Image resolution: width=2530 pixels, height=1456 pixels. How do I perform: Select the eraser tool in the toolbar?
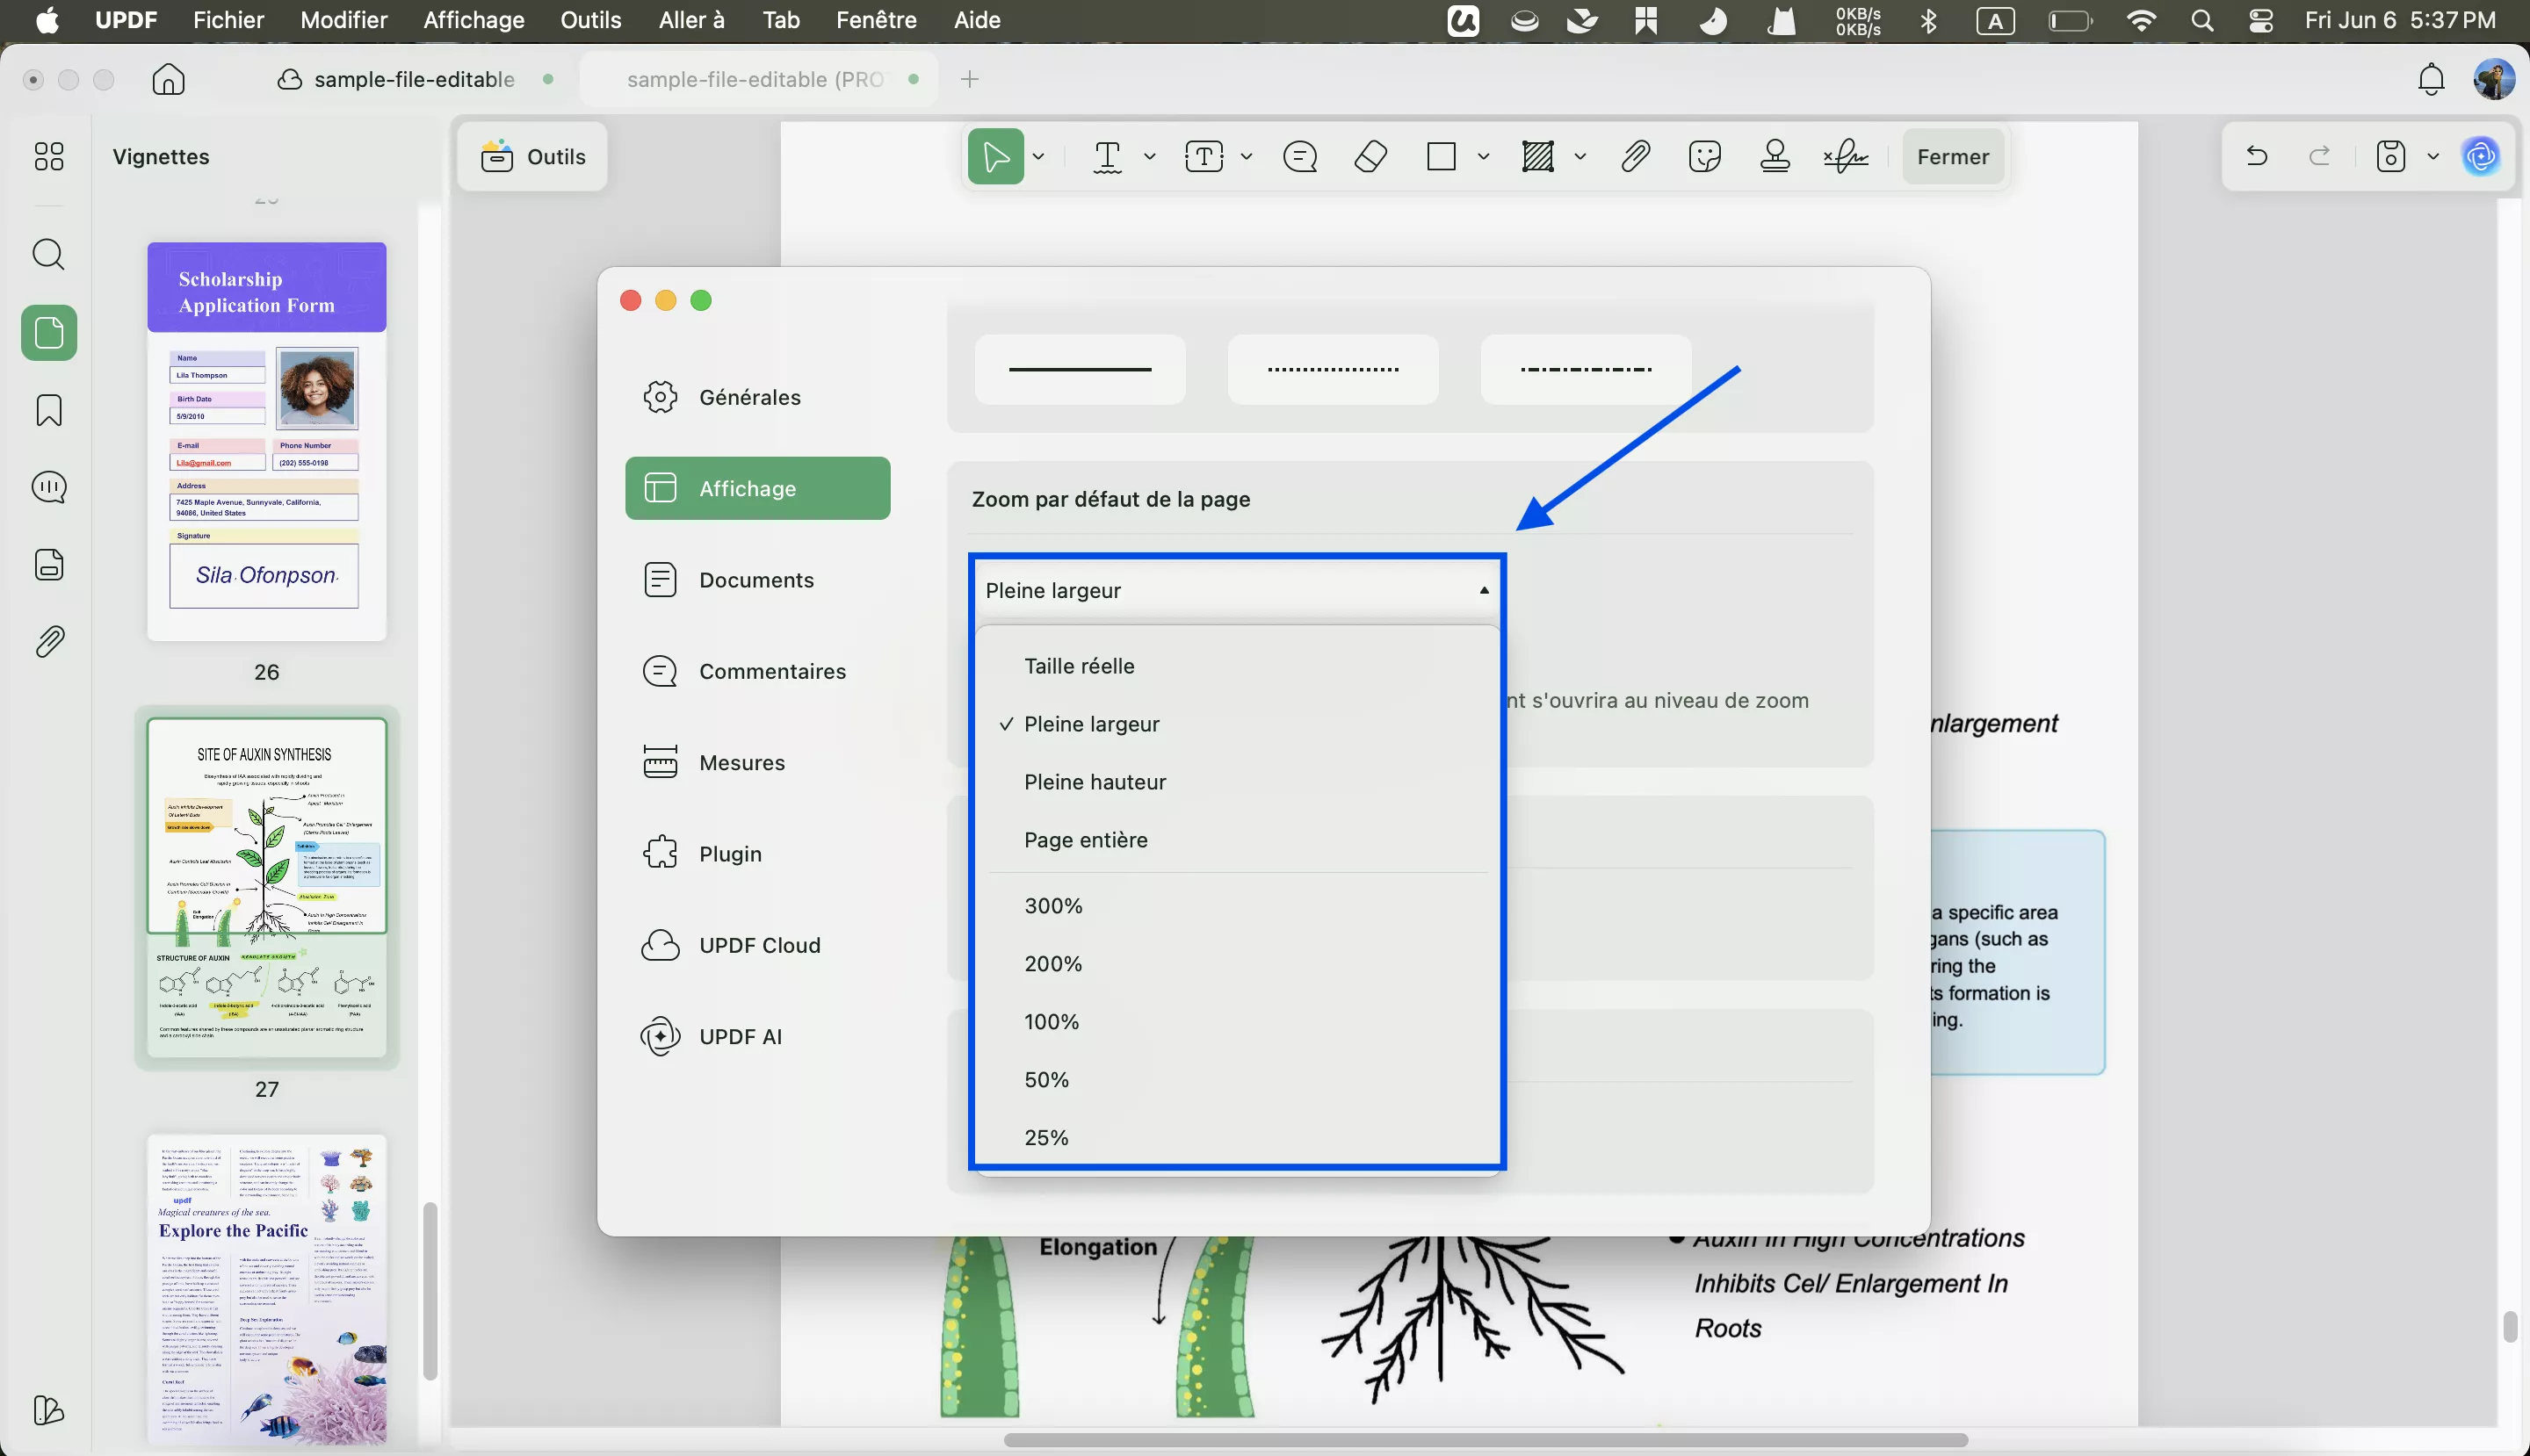(1370, 157)
